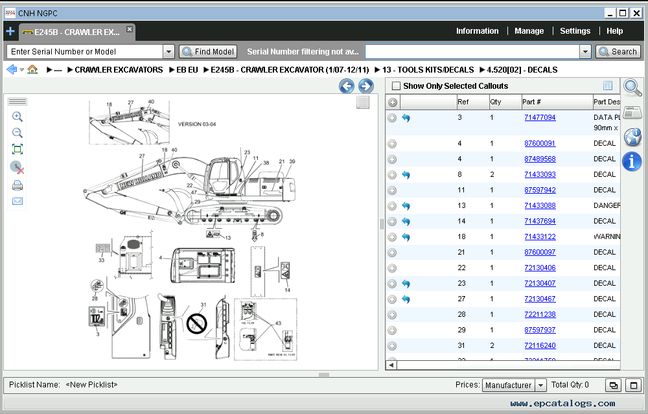View replacement info for part 71433088
The height and width of the screenshot is (414, 648).
(x=406, y=206)
